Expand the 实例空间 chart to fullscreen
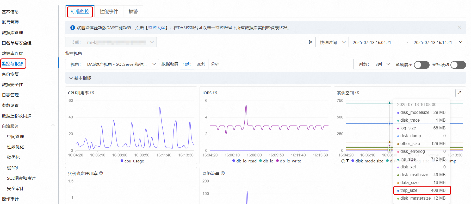The height and width of the screenshot is (204, 471). tap(459, 93)
